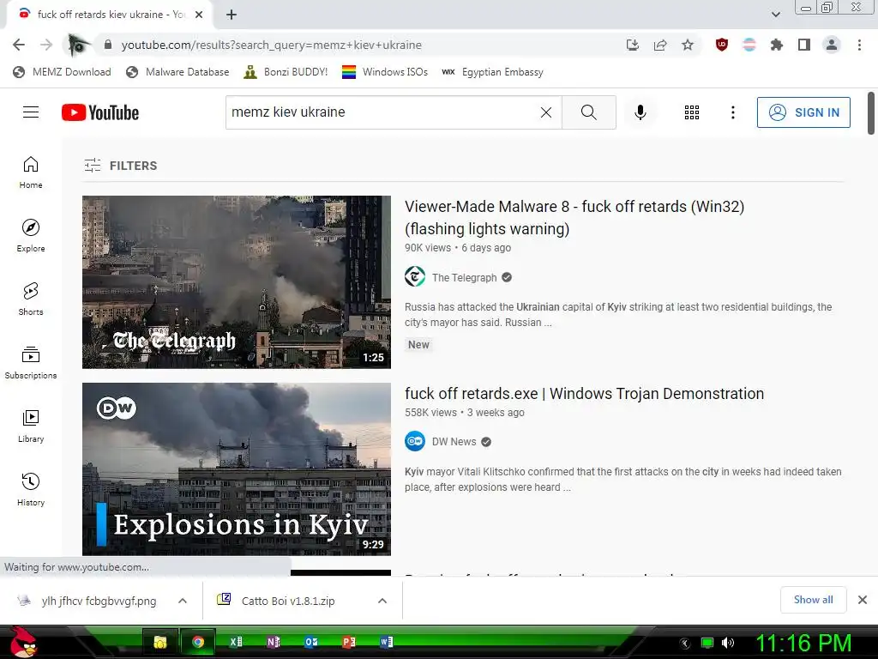
Task: Click the padlock site info icon
Action: 108,45
